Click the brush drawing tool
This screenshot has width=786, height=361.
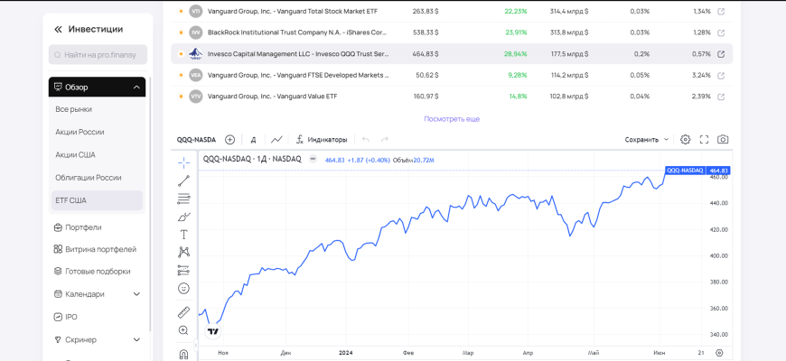click(x=183, y=217)
